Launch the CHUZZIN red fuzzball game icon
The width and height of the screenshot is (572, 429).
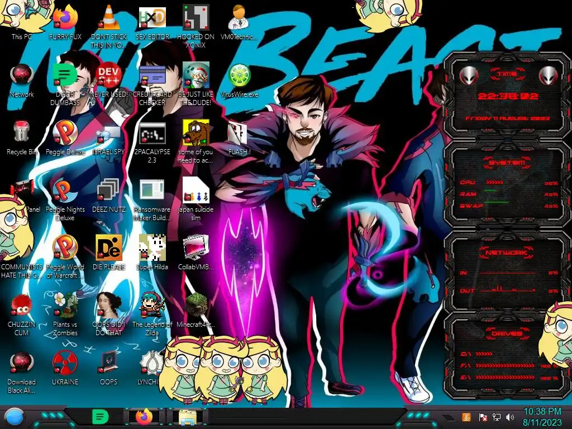click(22, 315)
